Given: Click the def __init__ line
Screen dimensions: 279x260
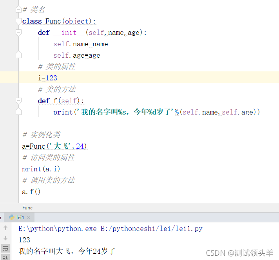Looking at the screenshot, I should 92,33.
